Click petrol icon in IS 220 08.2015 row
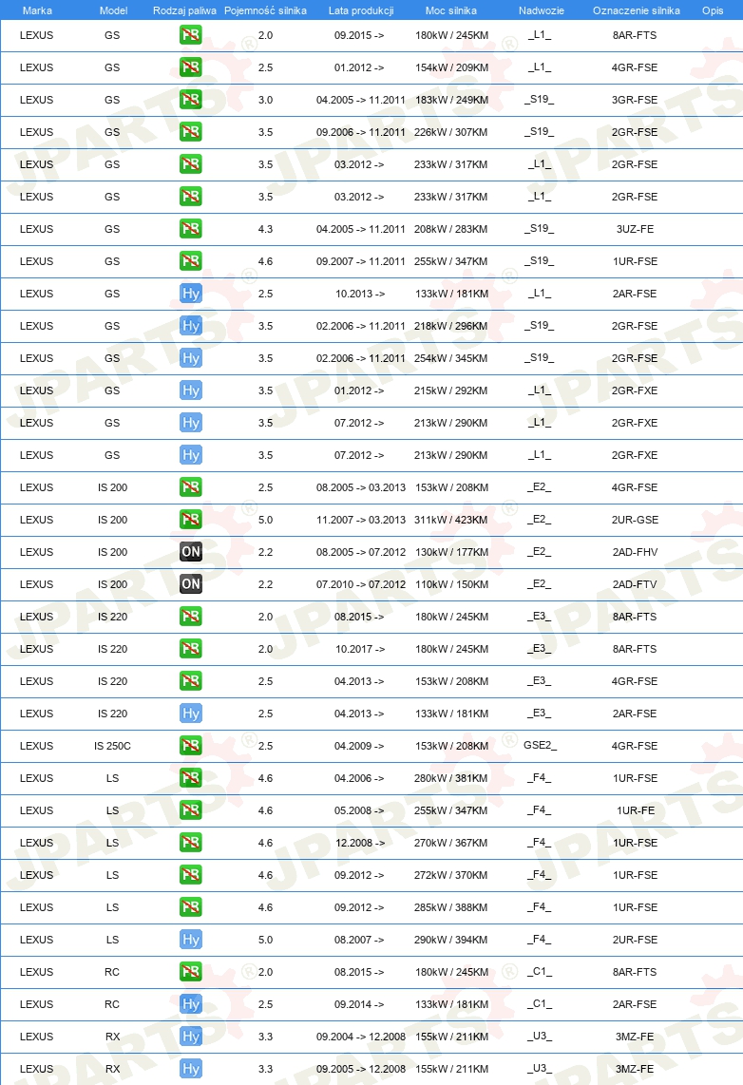Viewport: 743px width, 1085px height. (x=190, y=616)
